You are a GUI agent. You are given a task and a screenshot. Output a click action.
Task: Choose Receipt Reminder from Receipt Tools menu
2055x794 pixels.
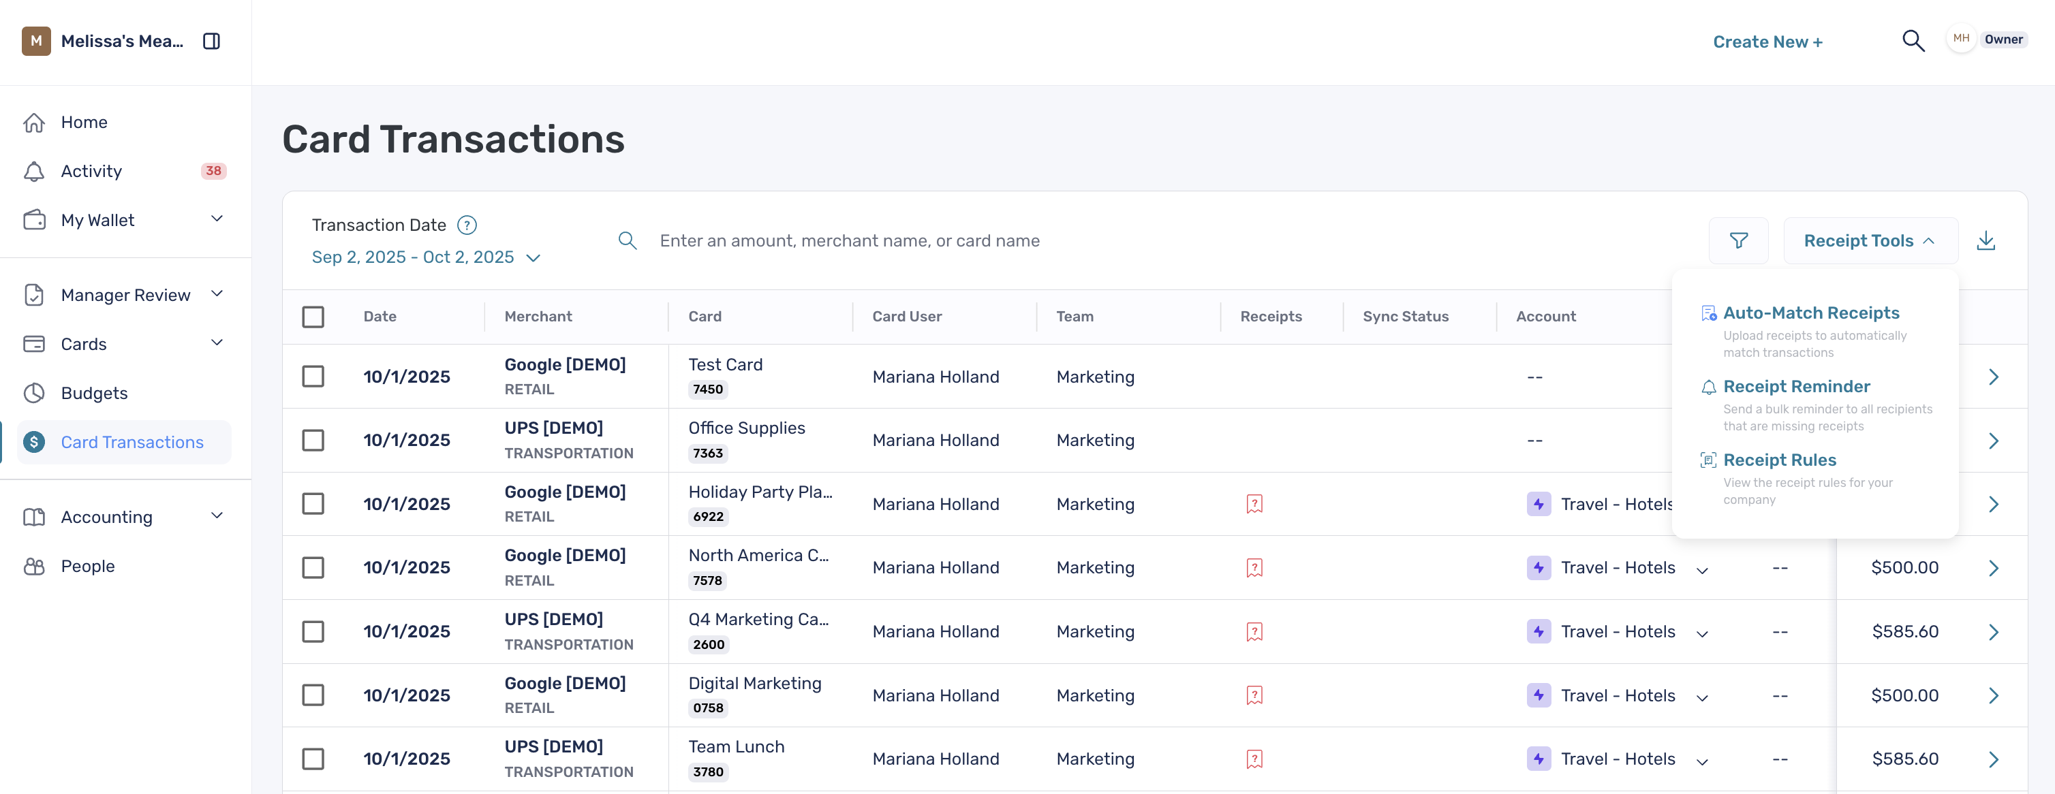click(1797, 387)
